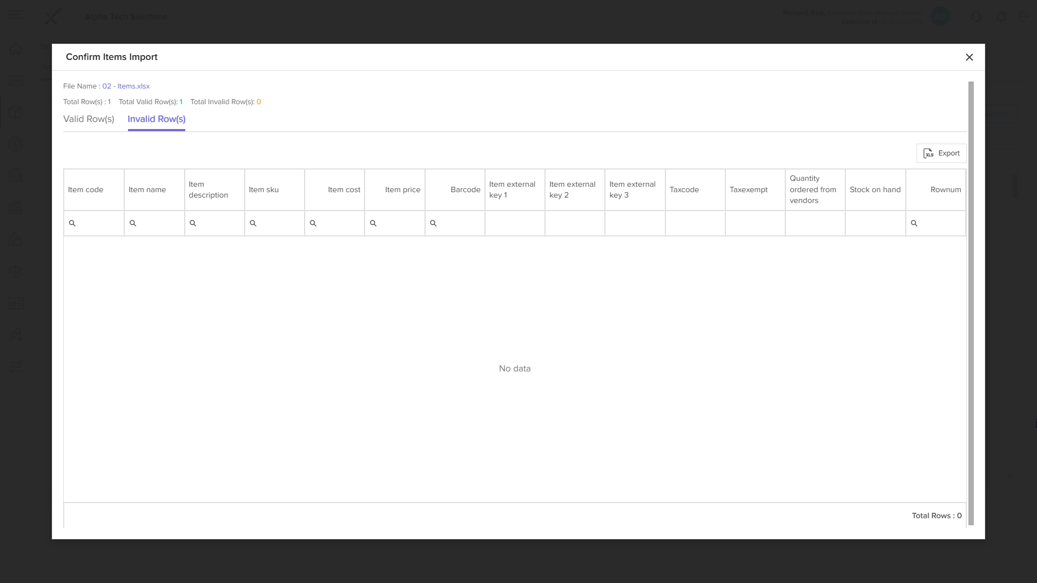Click search icon under Item cost column
Viewport: 1037px width, 583px height.
(x=313, y=223)
